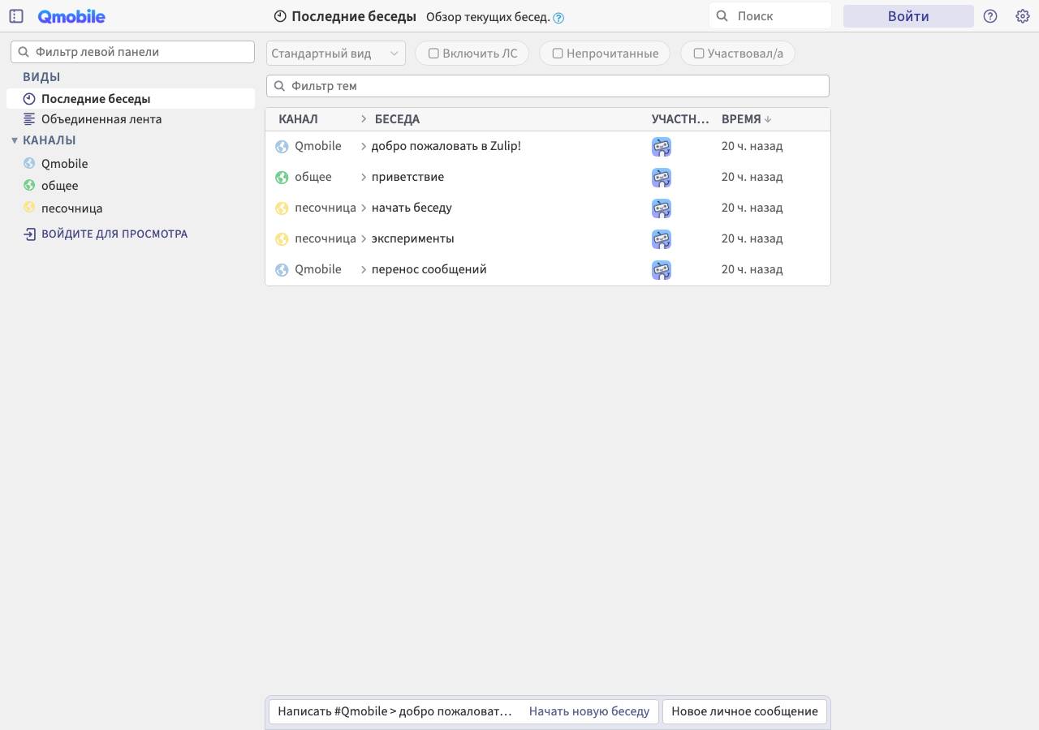Click песочница channel globe icon in sidebar
This screenshot has height=730, width=1039.
29,208
